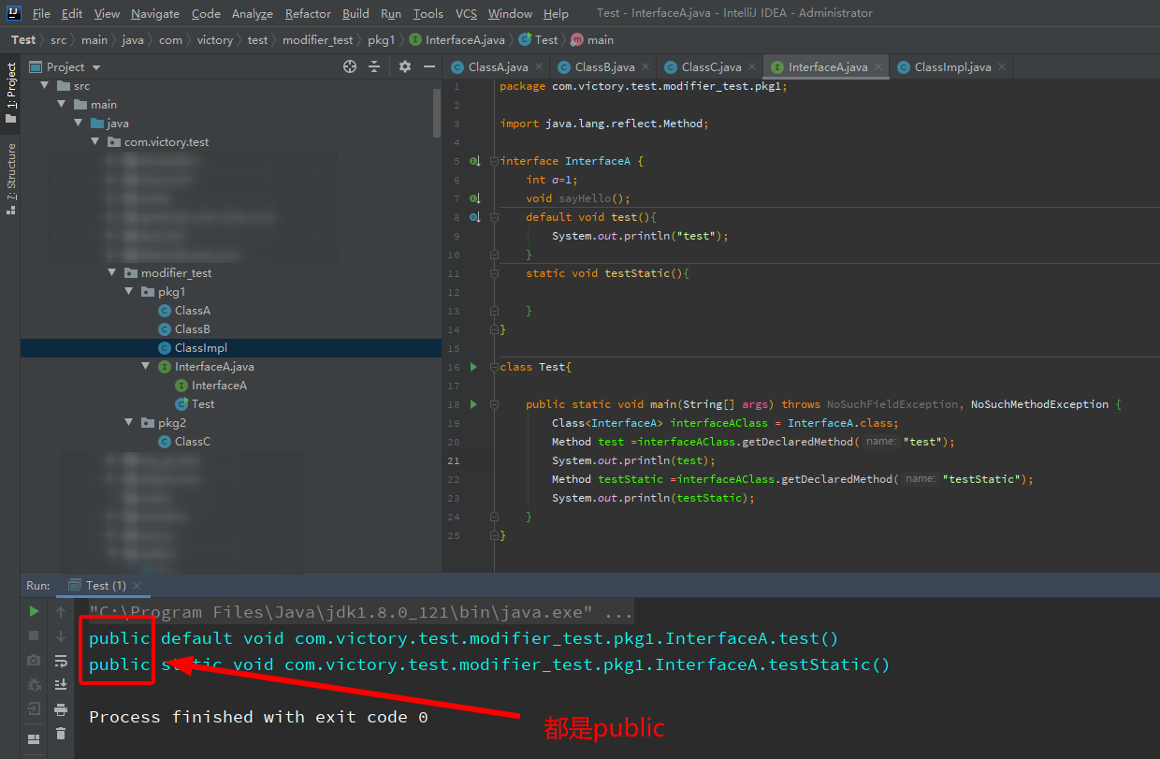Viewport: 1160px width, 759px height.
Task: Click Collapse All icon in Project panel
Action: tap(374, 66)
